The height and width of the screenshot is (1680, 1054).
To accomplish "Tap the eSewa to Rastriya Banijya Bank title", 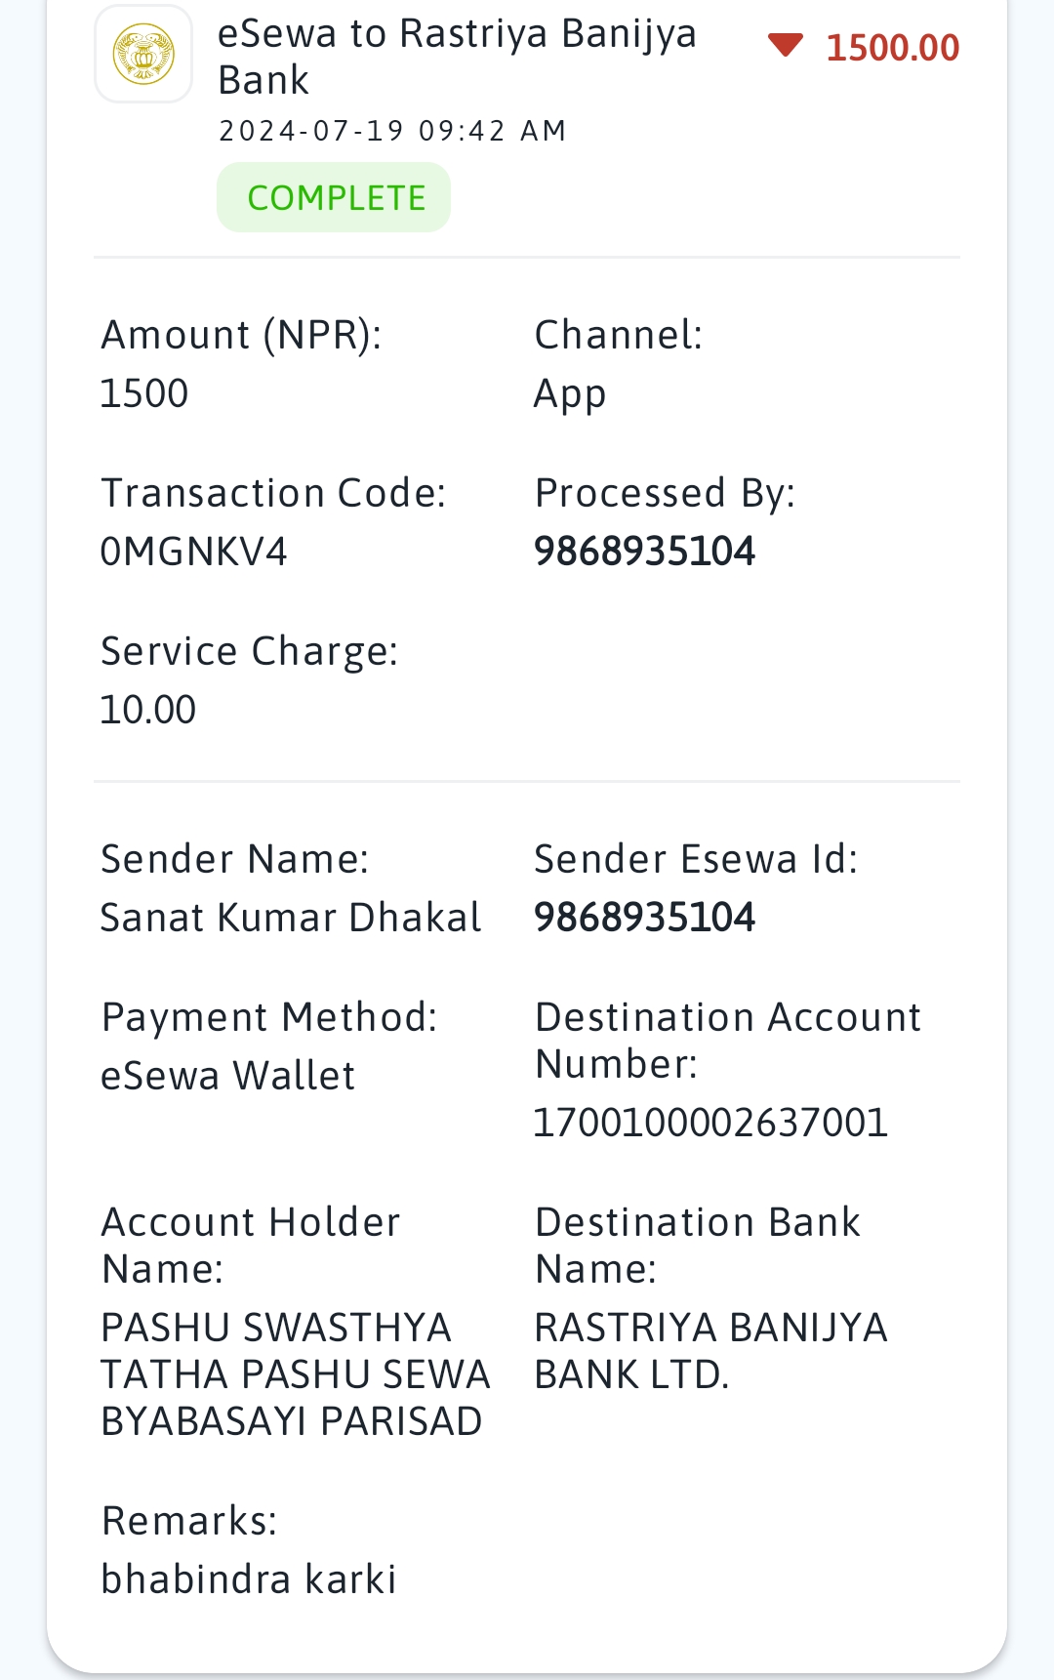I will [457, 57].
